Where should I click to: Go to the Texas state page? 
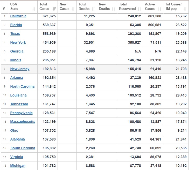(15, 34)
